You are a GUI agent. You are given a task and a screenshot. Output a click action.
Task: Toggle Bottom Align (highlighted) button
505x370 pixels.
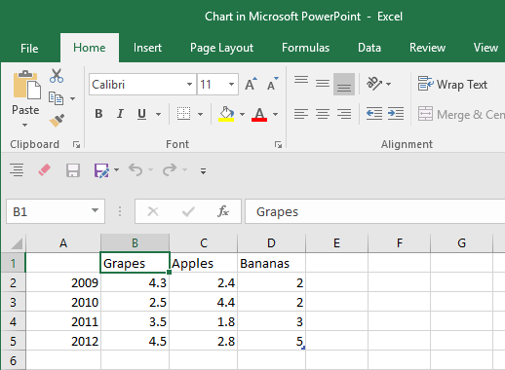coord(344,84)
